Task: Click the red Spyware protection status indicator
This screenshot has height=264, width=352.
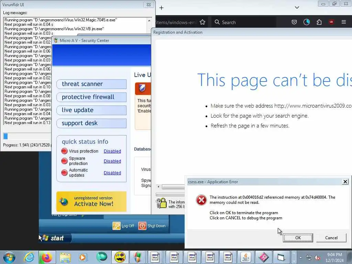Action: (64, 161)
